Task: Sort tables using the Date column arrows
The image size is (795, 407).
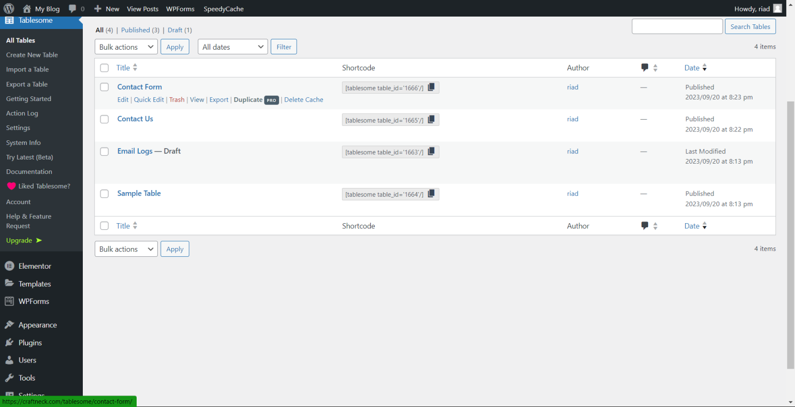Action: pos(705,68)
